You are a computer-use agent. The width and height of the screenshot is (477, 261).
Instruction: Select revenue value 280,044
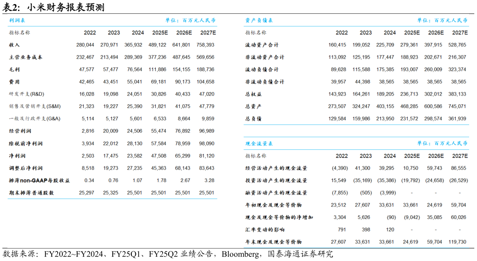pyautogui.click(x=85, y=45)
